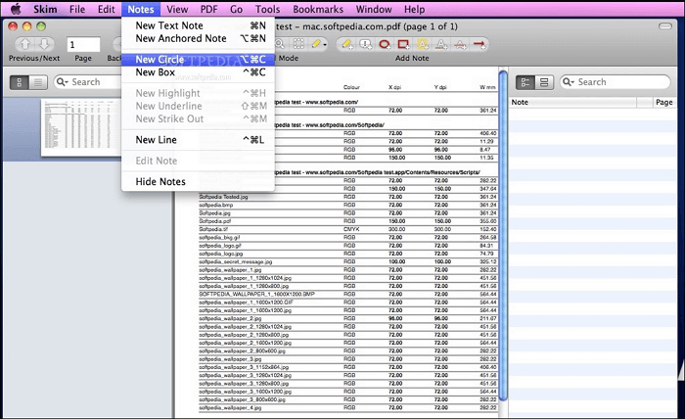Click the Page column header in notes

[x=663, y=102]
